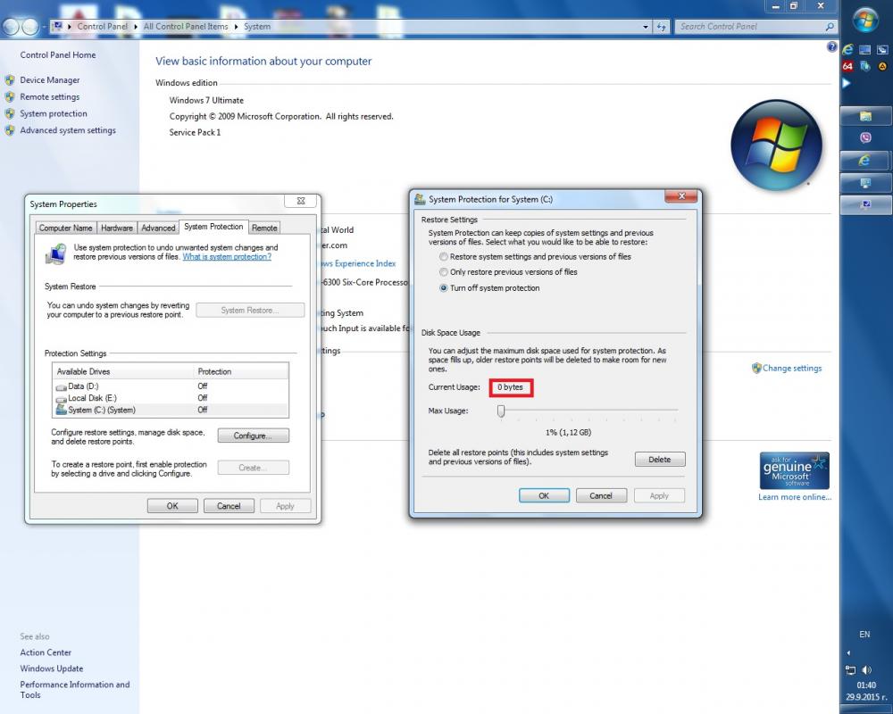
Task: Click the Switch between windows quick launch icon
Action: coord(882,50)
